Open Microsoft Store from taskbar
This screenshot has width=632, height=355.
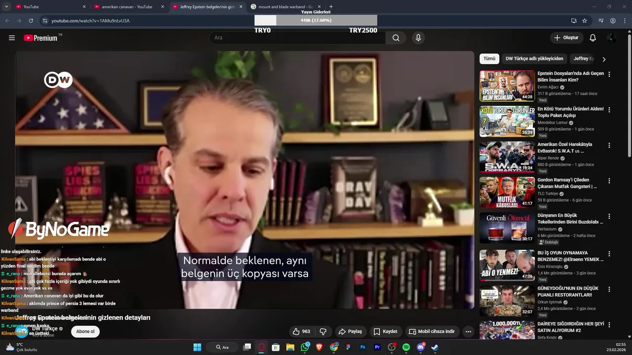pyautogui.click(x=276, y=347)
